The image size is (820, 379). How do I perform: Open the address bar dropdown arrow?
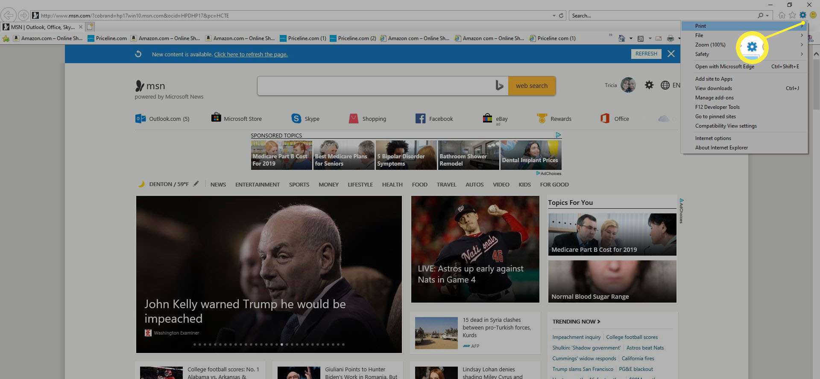(554, 15)
